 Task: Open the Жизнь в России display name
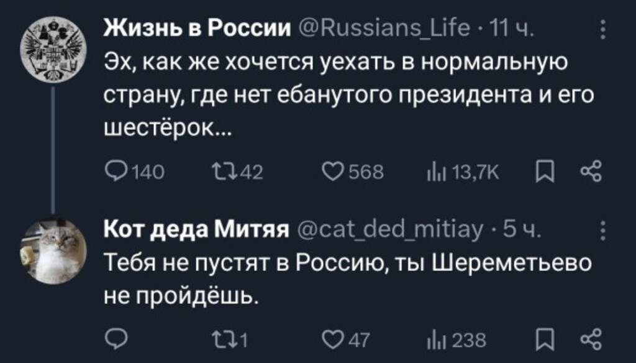tap(196, 29)
